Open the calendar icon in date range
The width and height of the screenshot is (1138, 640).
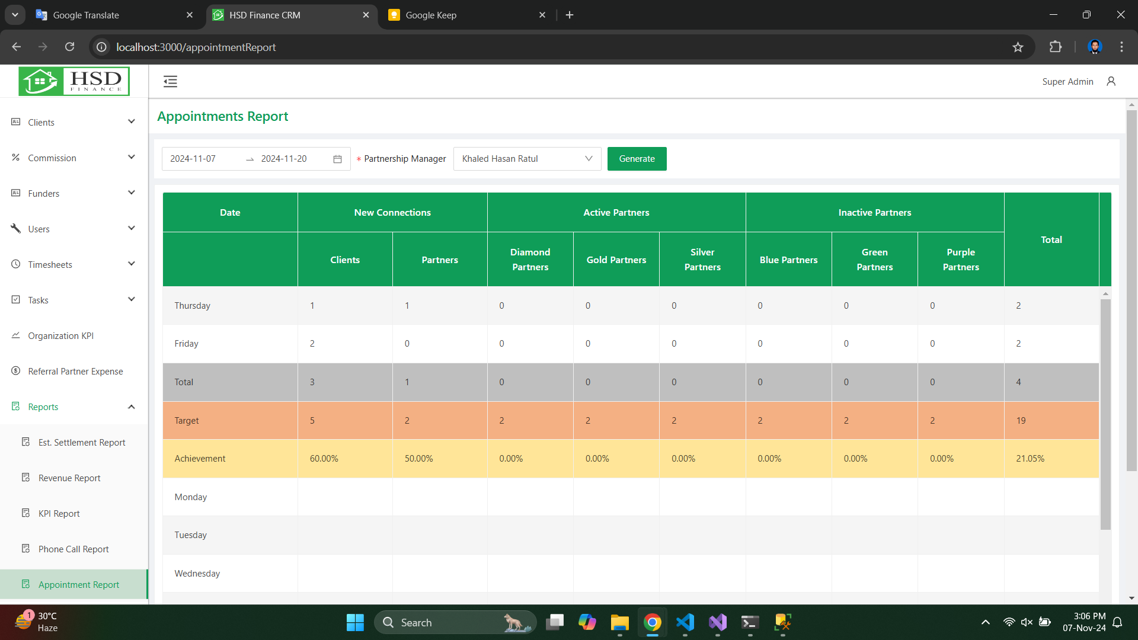337,159
